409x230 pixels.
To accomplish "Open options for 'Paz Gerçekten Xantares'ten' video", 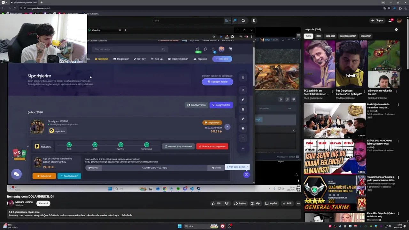I will pyautogui.click(x=365, y=92).
